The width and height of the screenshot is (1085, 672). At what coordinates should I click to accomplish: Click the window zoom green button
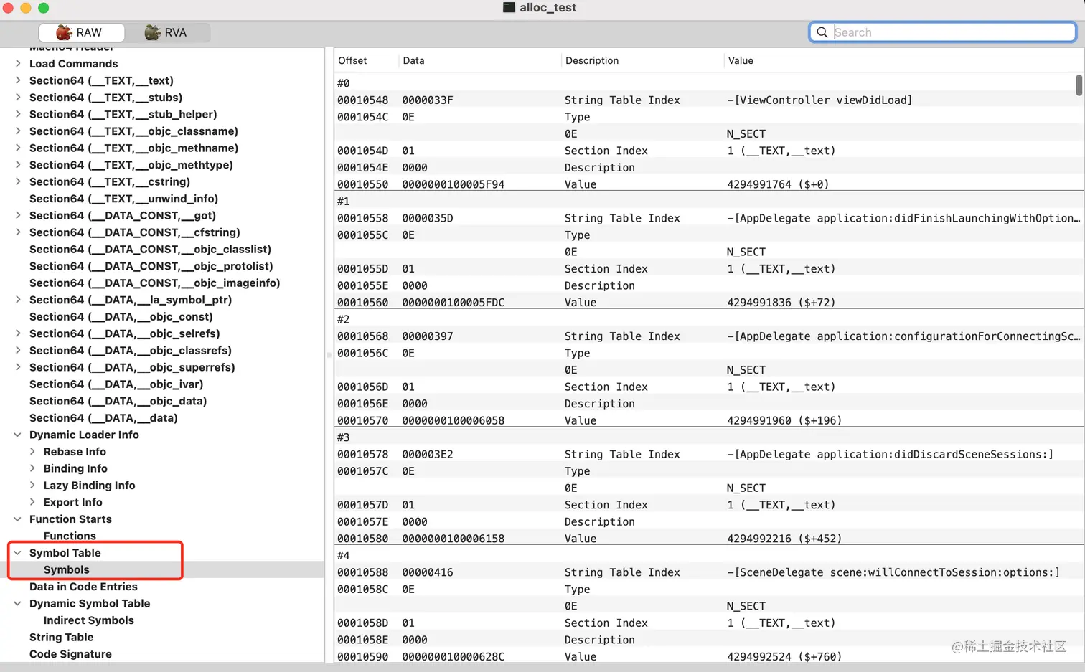[x=43, y=8]
